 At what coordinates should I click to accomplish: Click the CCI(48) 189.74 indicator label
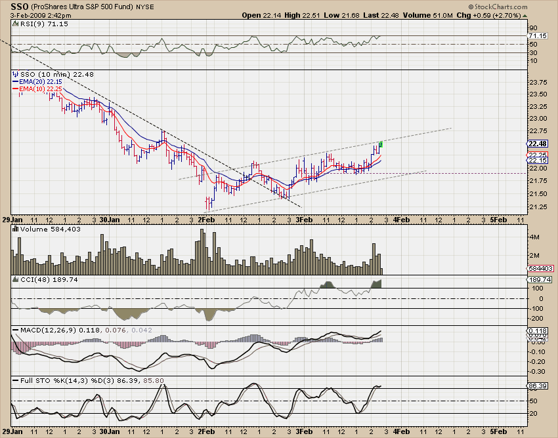coord(49,280)
